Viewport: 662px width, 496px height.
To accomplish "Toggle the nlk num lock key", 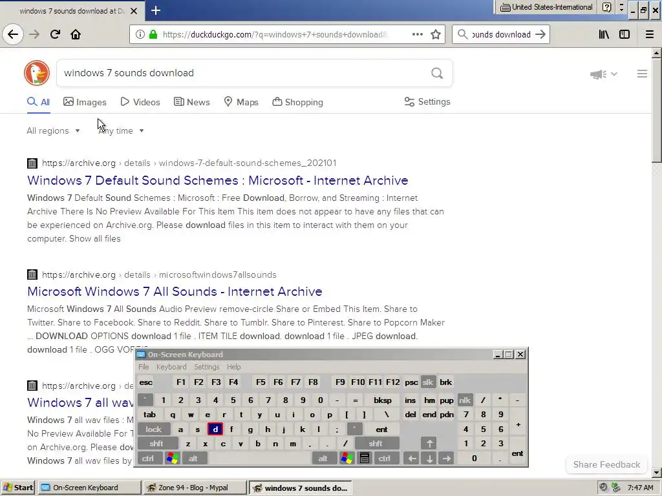I will tap(465, 400).
